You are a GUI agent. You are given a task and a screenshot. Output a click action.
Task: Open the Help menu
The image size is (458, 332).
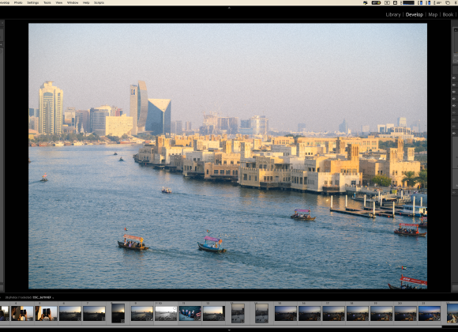click(x=86, y=2)
